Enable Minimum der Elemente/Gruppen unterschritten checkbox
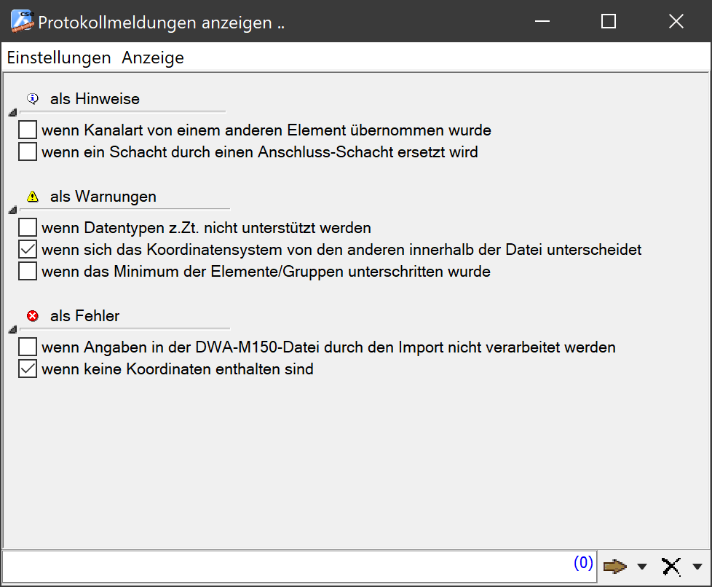 click(x=28, y=272)
